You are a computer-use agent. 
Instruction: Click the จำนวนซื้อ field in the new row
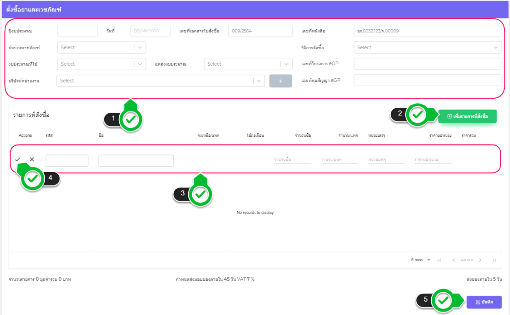tap(292, 160)
